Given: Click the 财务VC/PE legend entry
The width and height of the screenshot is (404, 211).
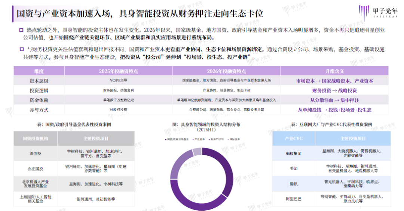Looking at the screenshot, I should [216, 139].
